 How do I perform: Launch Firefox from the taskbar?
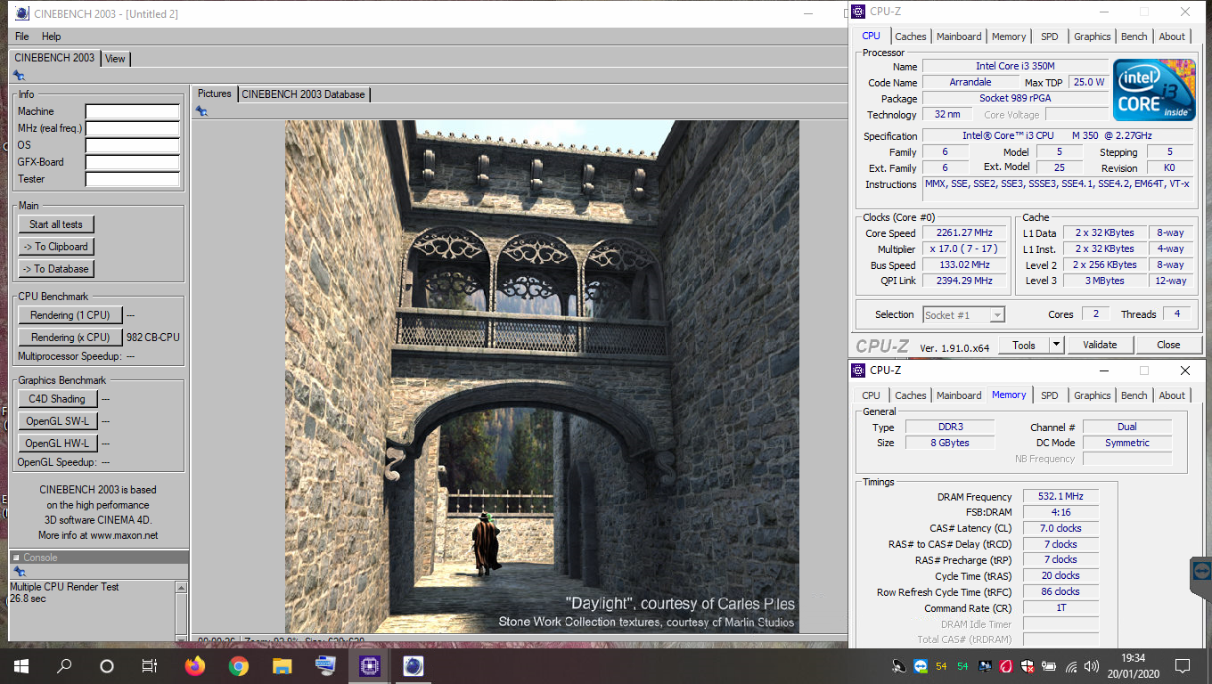(x=194, y=665)
